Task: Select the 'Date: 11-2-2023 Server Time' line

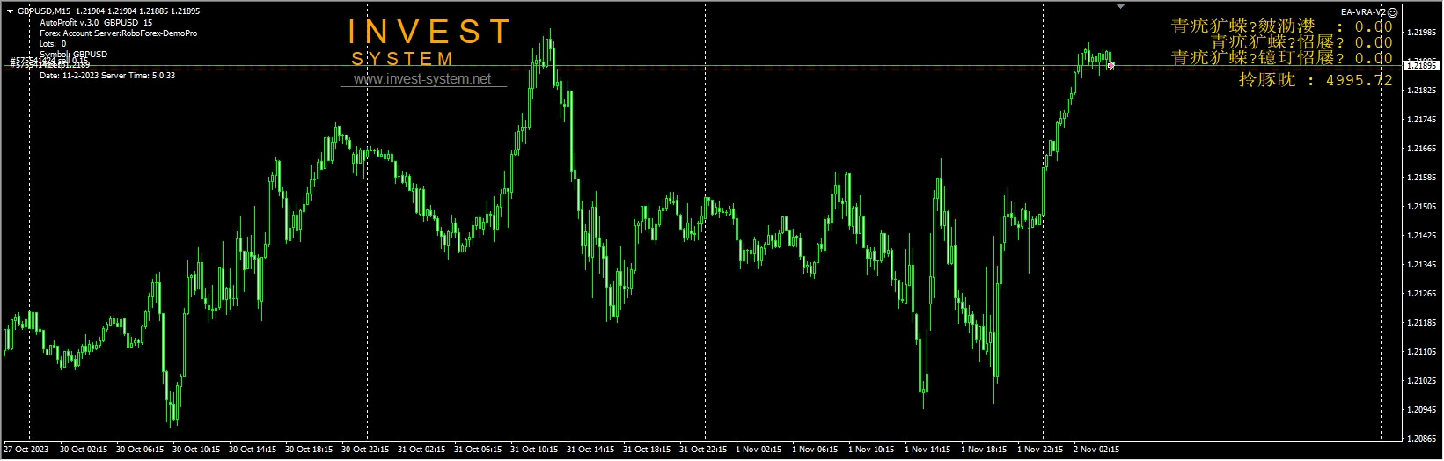Action: click(107, 76)
